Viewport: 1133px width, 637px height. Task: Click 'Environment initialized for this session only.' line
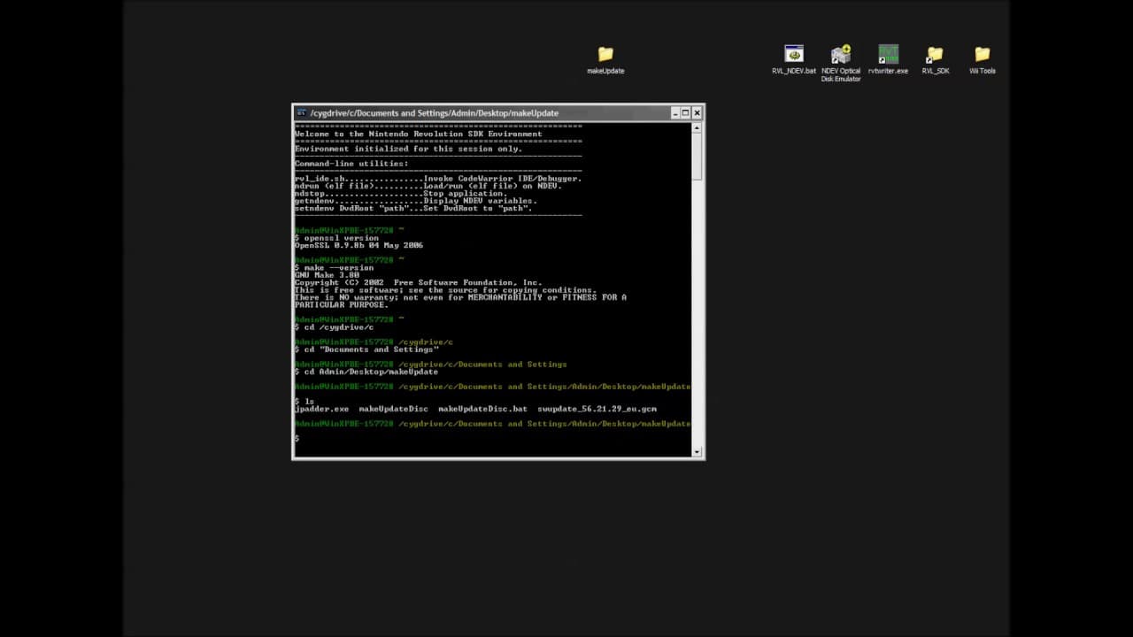[x=408, y=149]
